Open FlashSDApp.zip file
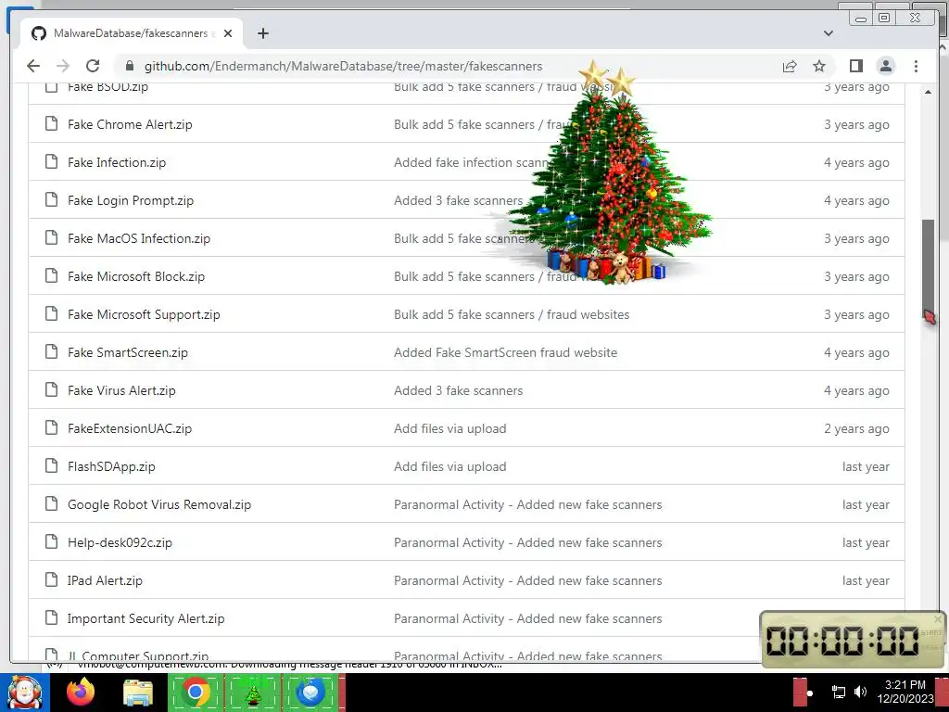The image size is (949, 712). point(111,467)
